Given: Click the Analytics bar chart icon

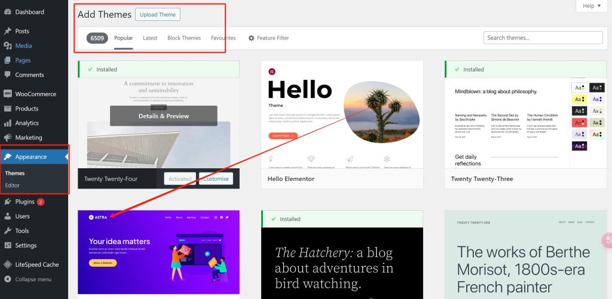Looking at the screenshot, I should click(7, 123).
